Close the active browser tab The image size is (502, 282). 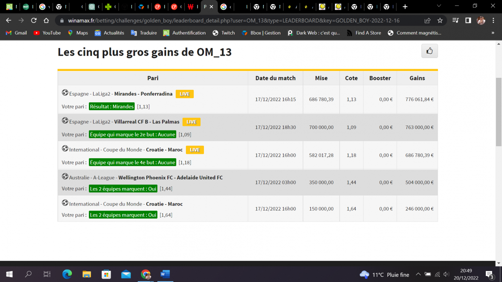[211, 7]
